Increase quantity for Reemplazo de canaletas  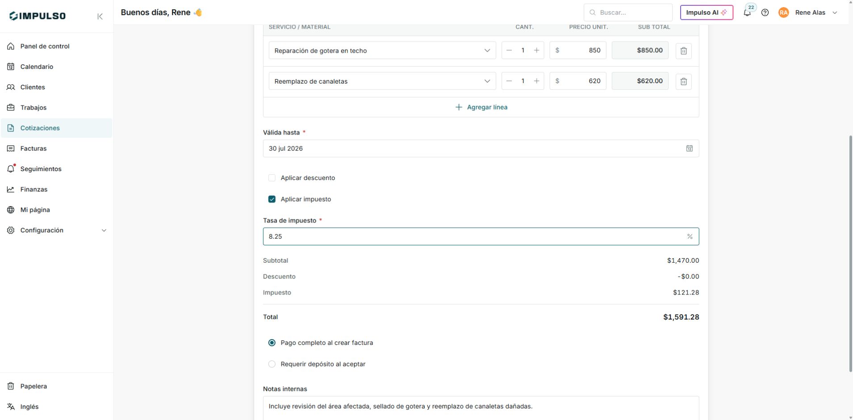[537, 81]
